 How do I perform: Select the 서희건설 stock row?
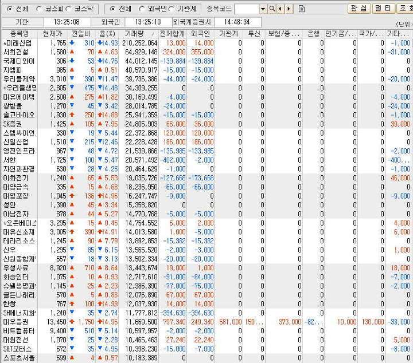coord(206,52)
